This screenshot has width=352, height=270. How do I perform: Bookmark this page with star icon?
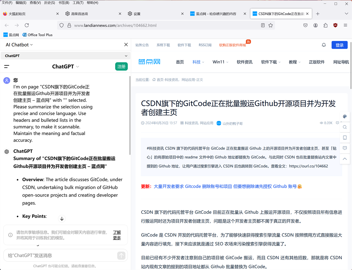pos(271,25)
